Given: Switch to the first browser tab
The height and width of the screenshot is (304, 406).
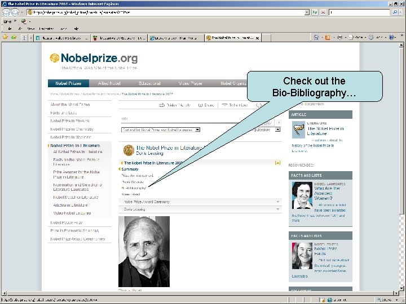Looking at the screenshot, I should pyautogui.click(x=62, y=38).
